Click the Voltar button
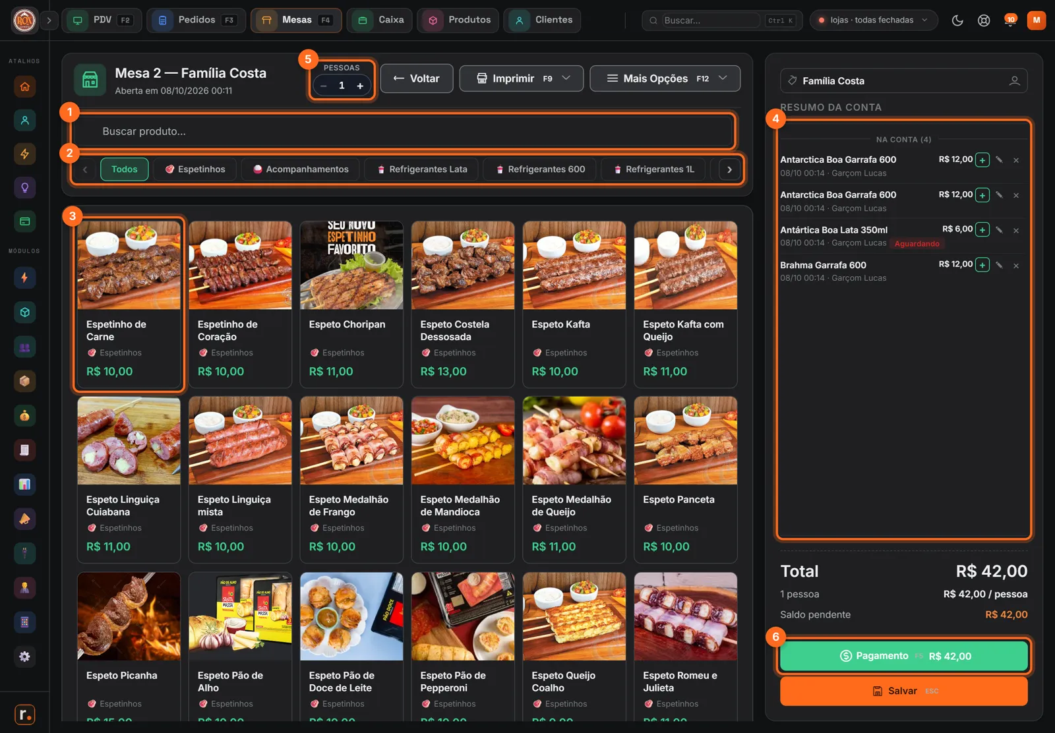The image size is (1055, 733). coord(417,78)
